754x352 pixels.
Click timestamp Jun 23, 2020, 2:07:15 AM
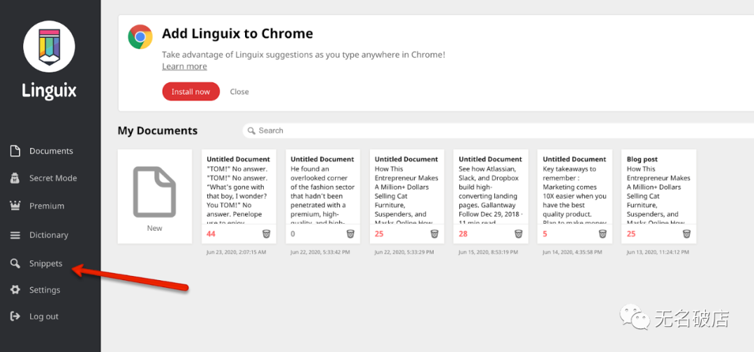[236, 252]
